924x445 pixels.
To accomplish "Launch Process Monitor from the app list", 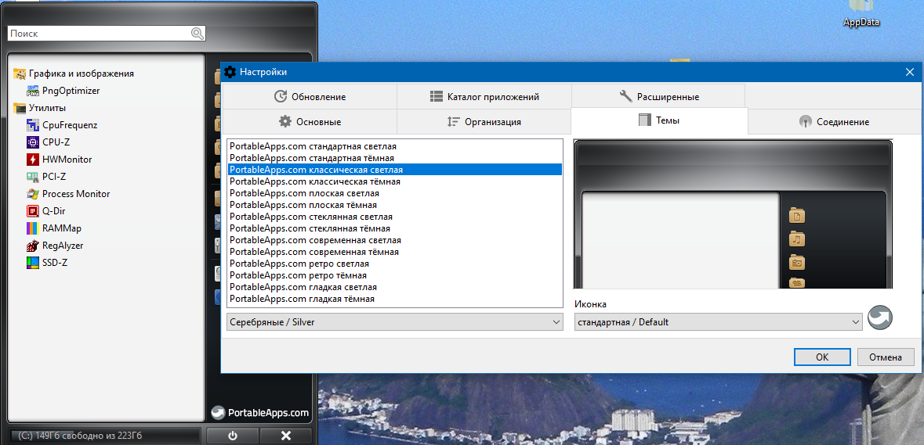I will coord(76,194).
